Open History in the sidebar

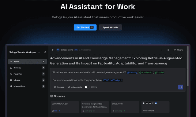tap(28, 68)
